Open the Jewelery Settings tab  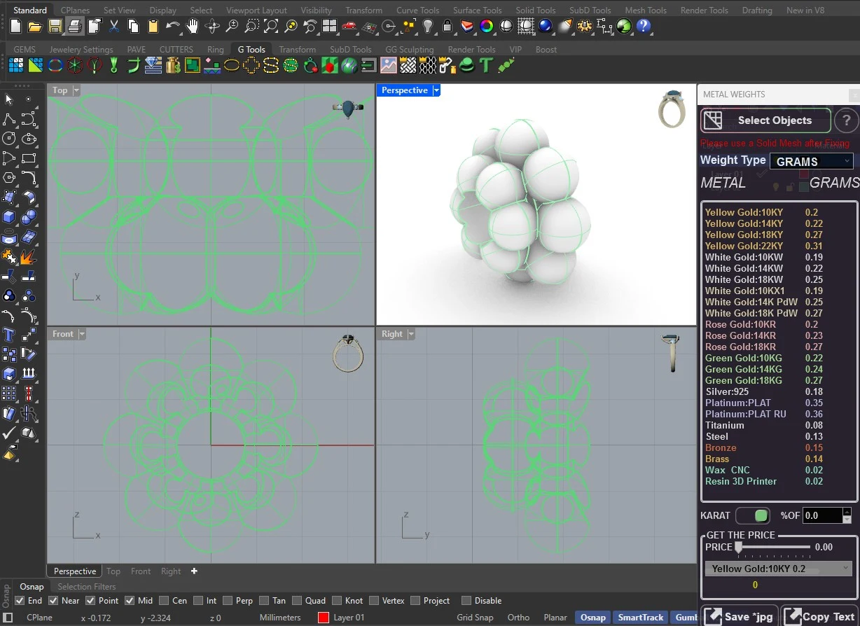81,50
